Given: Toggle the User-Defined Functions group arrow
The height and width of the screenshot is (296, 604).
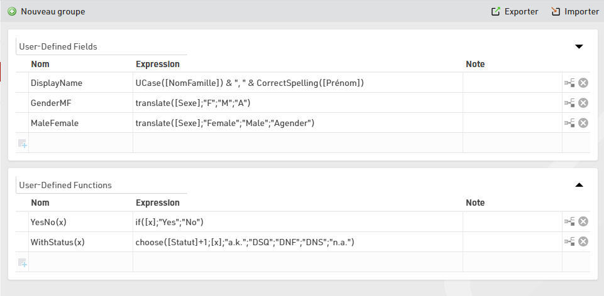Looking at the screenshot, I should click(x=579, y=185).
